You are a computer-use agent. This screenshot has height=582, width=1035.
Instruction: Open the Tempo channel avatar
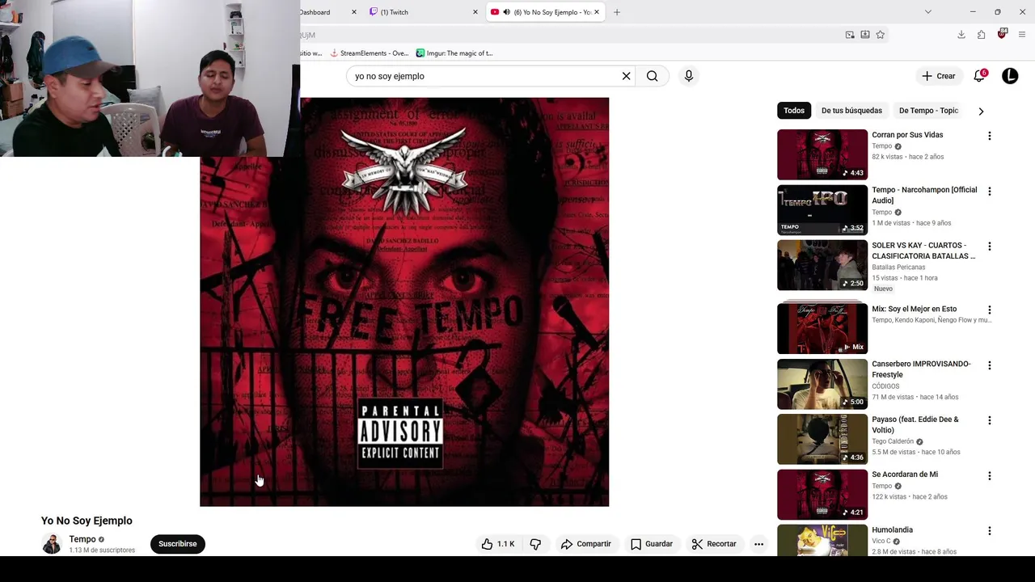pyautogui.click(x=52, y=544)
